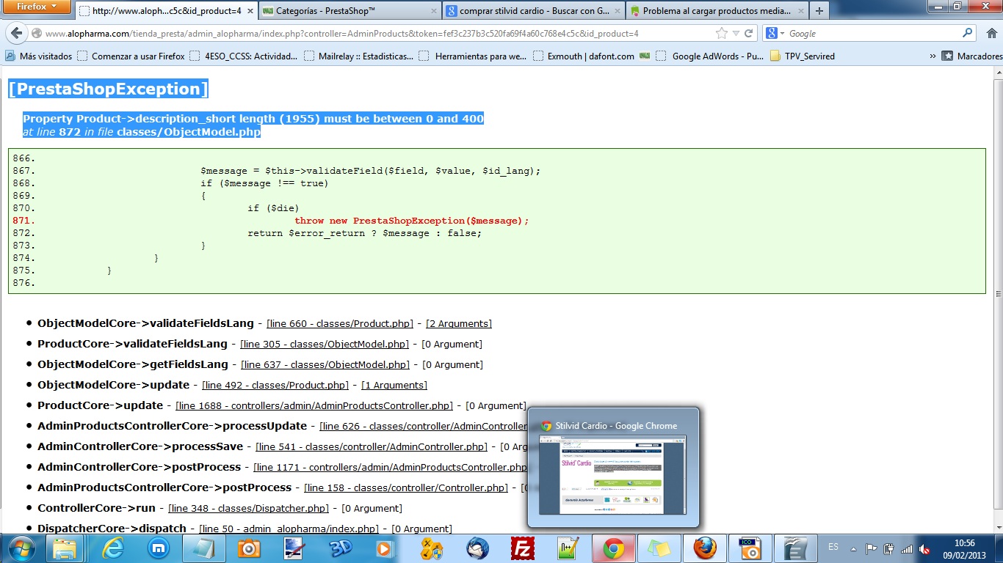Open the line 158 - classes/controller/Controller.php link
Viewport: 1003px width, 563px height.
point(406,487)
